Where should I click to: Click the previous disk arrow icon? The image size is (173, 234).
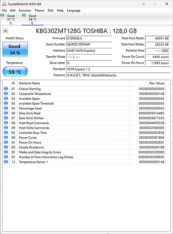click(x=5, y=31)
